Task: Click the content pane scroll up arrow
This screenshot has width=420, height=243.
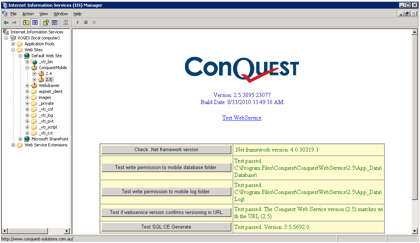Action: point(415,32)
